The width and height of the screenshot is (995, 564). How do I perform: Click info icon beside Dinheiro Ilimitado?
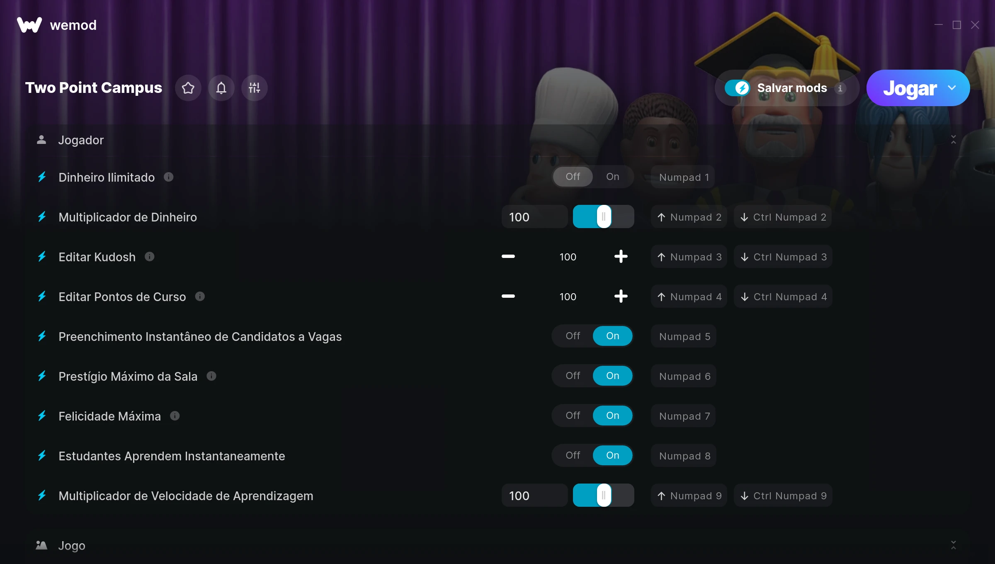click(x=168, y=177)
